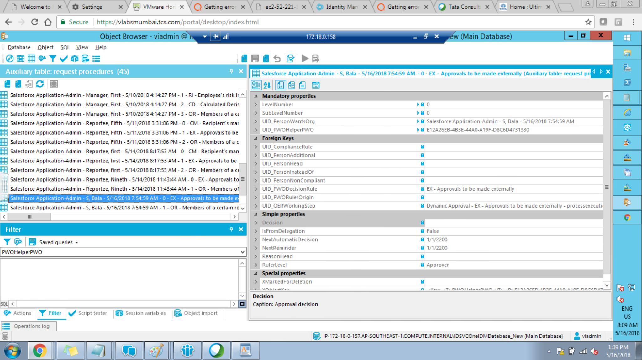Click the gear-and-wrench icon in main toolbar

42,59
